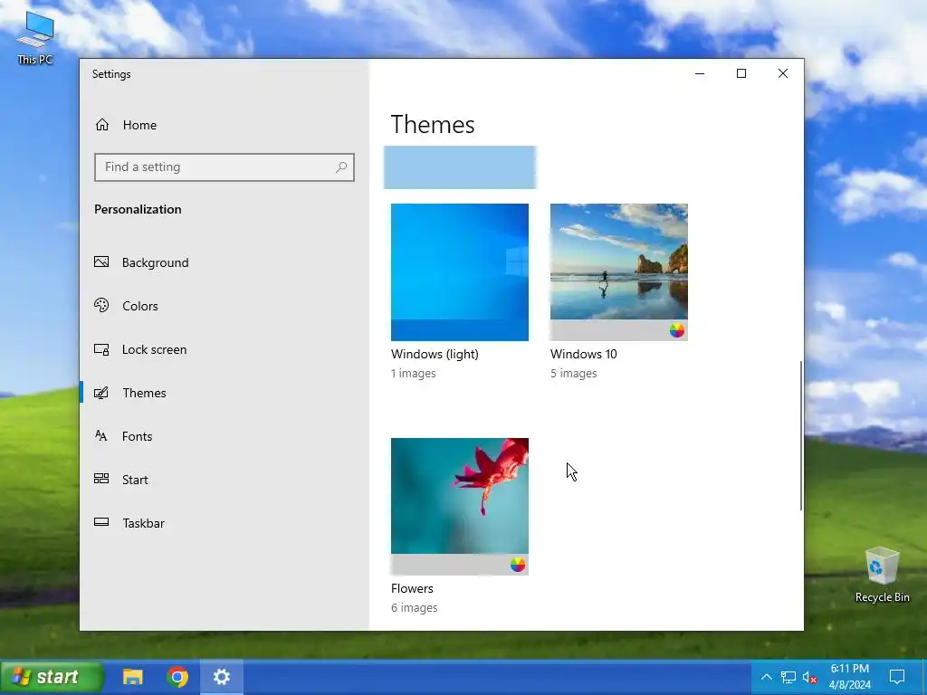Close the Settings window
The image size is (927, 695).
point(783,73)
